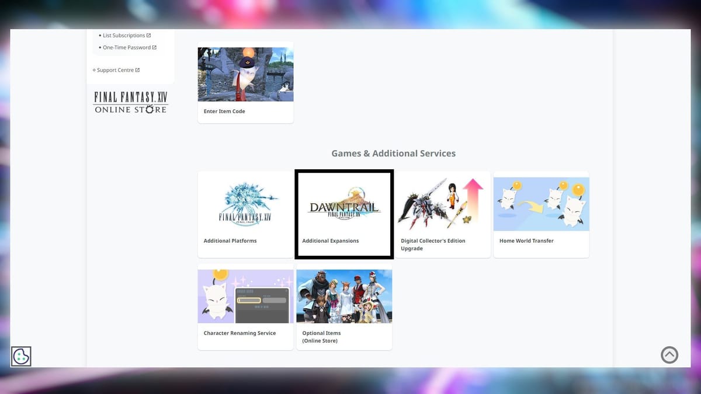Click the scroll-to-top arrow icon

(x=669, y=354)
